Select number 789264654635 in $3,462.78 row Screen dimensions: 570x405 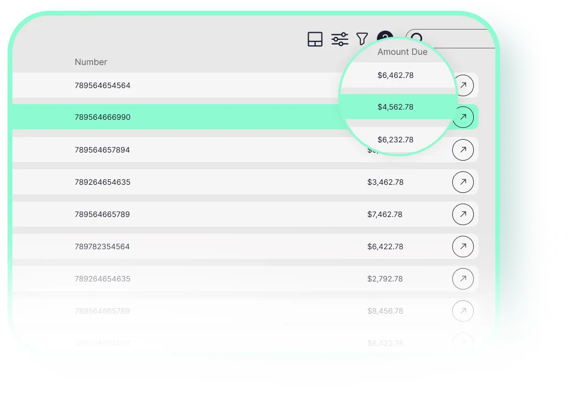pos(103,182)
